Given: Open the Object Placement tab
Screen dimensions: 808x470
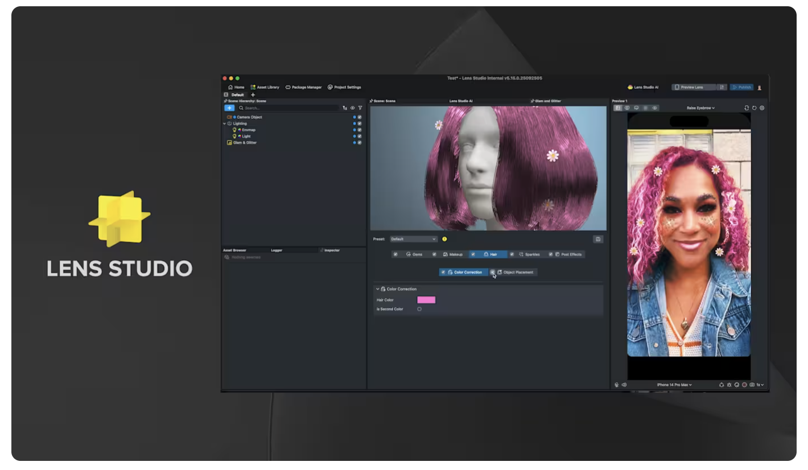Looking at the screenshot, I should click(x=518, y=273).
